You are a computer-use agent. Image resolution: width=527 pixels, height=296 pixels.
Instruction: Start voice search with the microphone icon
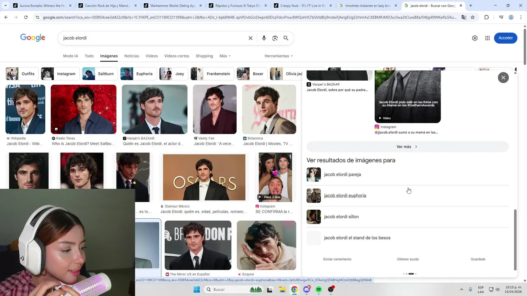(x=264, y=38)
